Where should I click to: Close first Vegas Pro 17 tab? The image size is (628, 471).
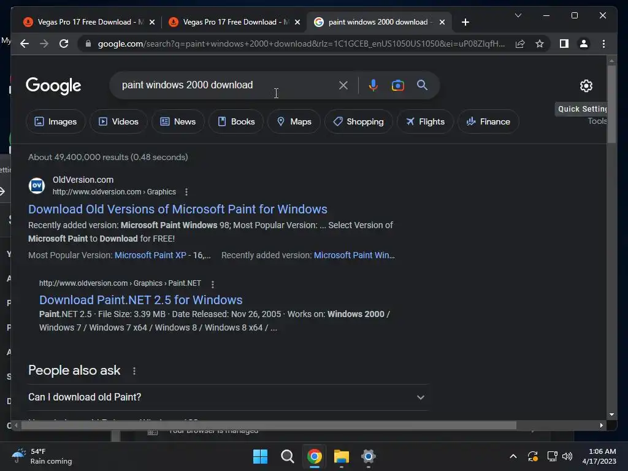[x=152, y=22]
